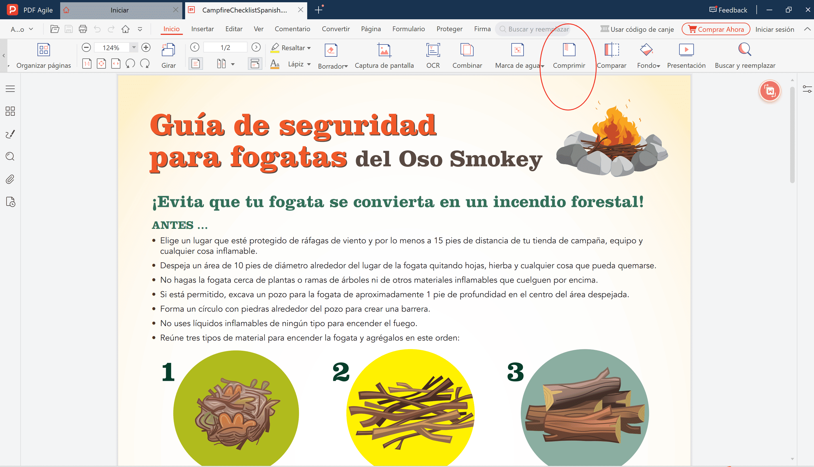Go to the next page arrow
The width and height of the screenshot is (814, 467).
coord(256,47)
